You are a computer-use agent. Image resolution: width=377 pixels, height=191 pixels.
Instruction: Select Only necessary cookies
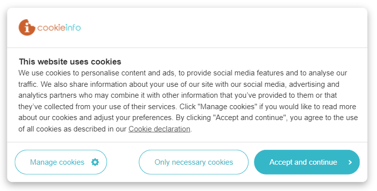[x=194, y=162]
